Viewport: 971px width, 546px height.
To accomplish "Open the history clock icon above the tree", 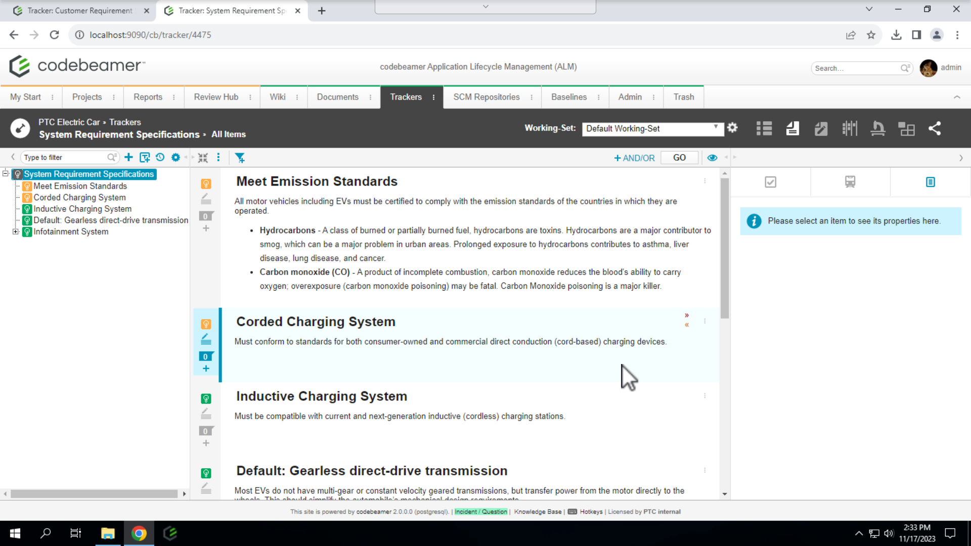I will 160,157.
